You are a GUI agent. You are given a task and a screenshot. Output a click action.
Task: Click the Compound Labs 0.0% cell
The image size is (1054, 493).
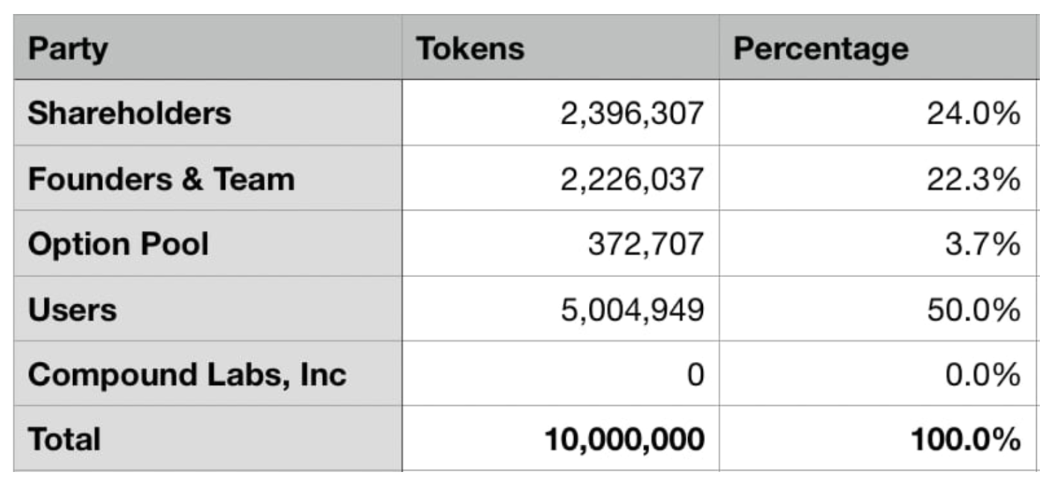pos(878,373)
